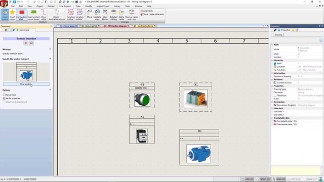Switch to the Draw ribbon tab

tap(78, 6)
